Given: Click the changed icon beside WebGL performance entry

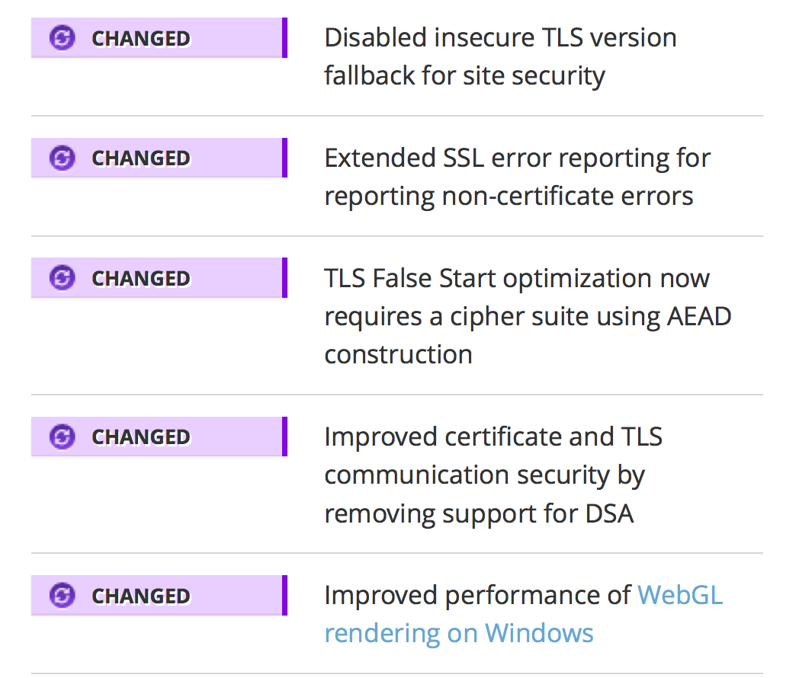Looking at the screenshot, I should [63, 596].
